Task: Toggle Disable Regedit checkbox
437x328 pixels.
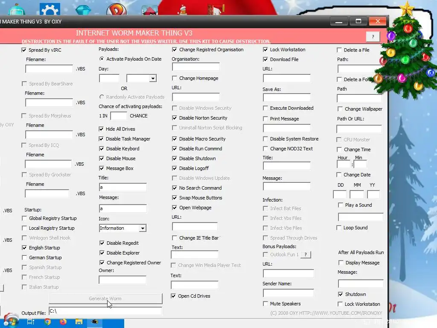Action: coord(102,243)
